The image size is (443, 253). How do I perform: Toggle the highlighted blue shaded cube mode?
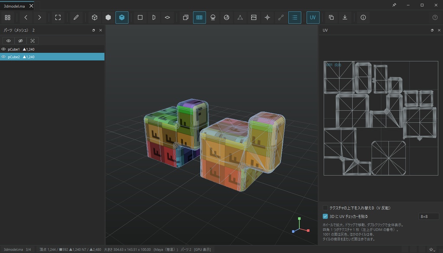[x=122, y=17]
